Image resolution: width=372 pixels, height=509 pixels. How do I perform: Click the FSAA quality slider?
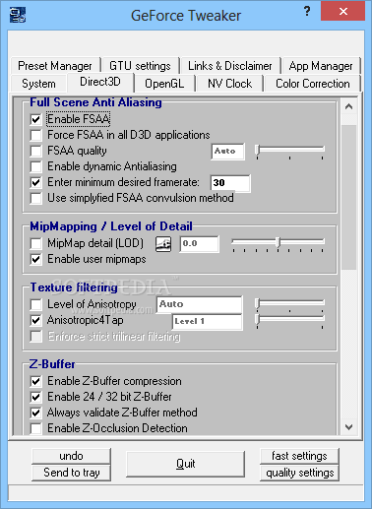(290, 152)
